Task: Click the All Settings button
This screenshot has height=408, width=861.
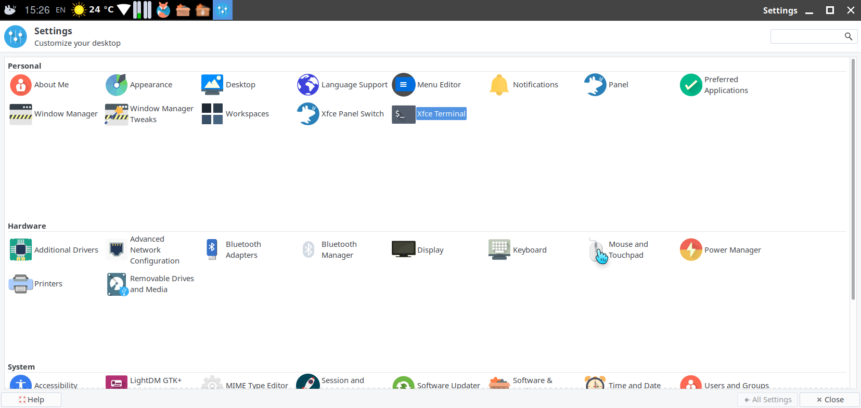Action: point(767,400)
